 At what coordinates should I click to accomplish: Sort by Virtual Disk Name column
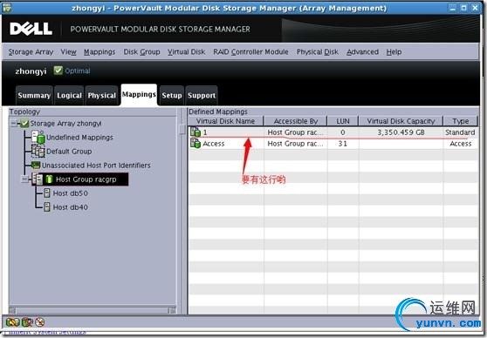(226, 121)
